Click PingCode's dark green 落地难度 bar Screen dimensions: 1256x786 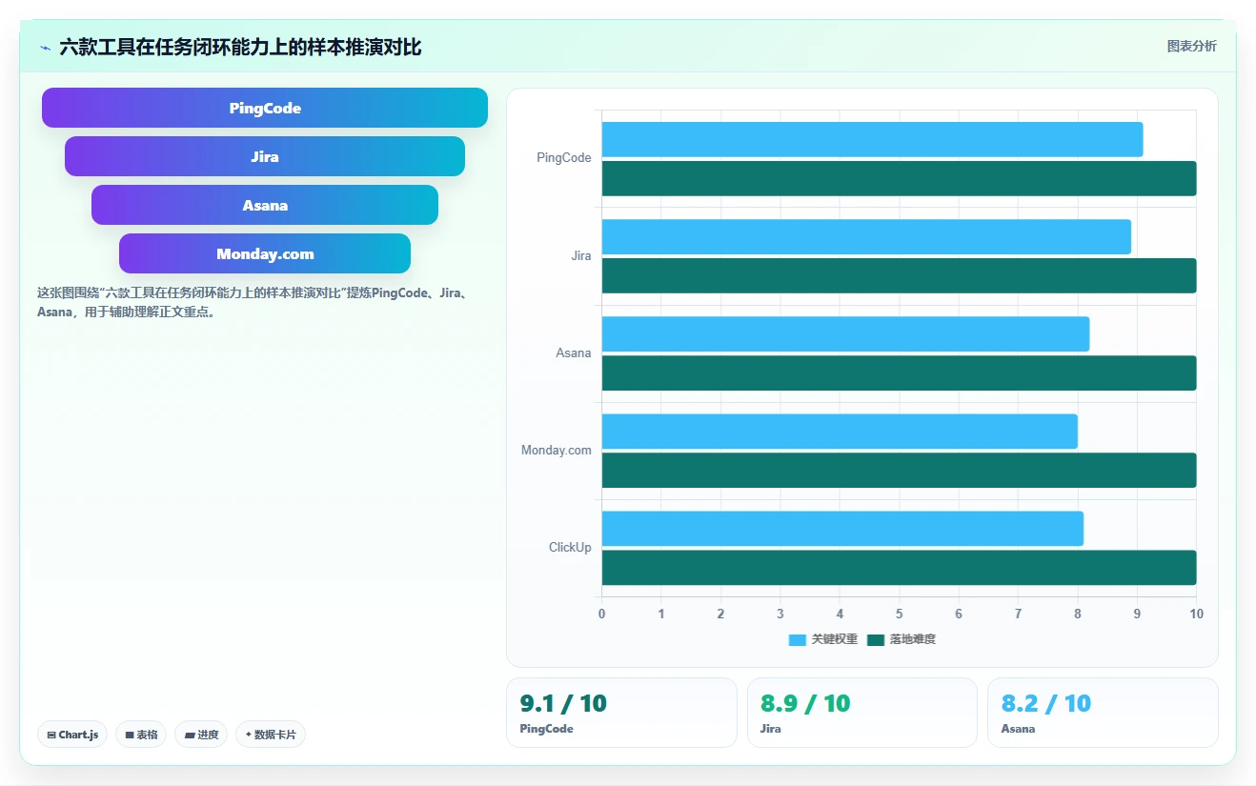(899, 179)
